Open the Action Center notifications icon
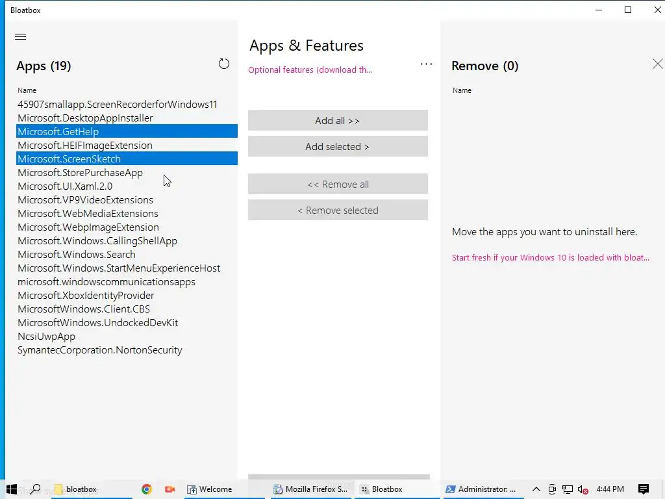The image size is (665, 499). click(x=644, y=489)
